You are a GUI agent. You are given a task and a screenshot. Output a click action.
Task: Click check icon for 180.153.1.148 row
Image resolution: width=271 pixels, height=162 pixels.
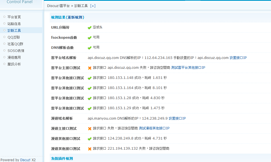coord(90,78)
